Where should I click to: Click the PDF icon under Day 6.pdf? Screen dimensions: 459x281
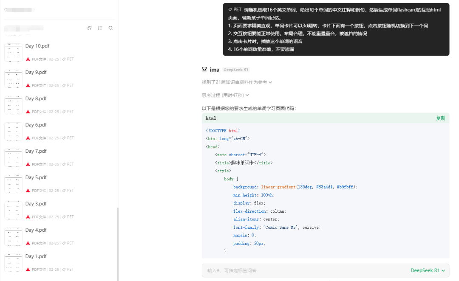point(28,138)
